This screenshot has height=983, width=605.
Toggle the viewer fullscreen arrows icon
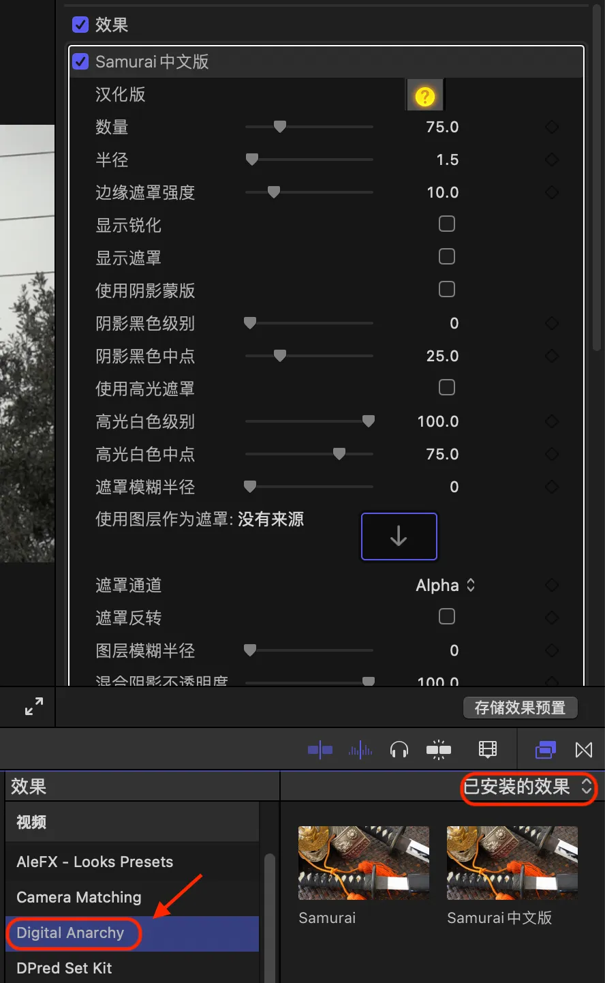coord(34,706)
